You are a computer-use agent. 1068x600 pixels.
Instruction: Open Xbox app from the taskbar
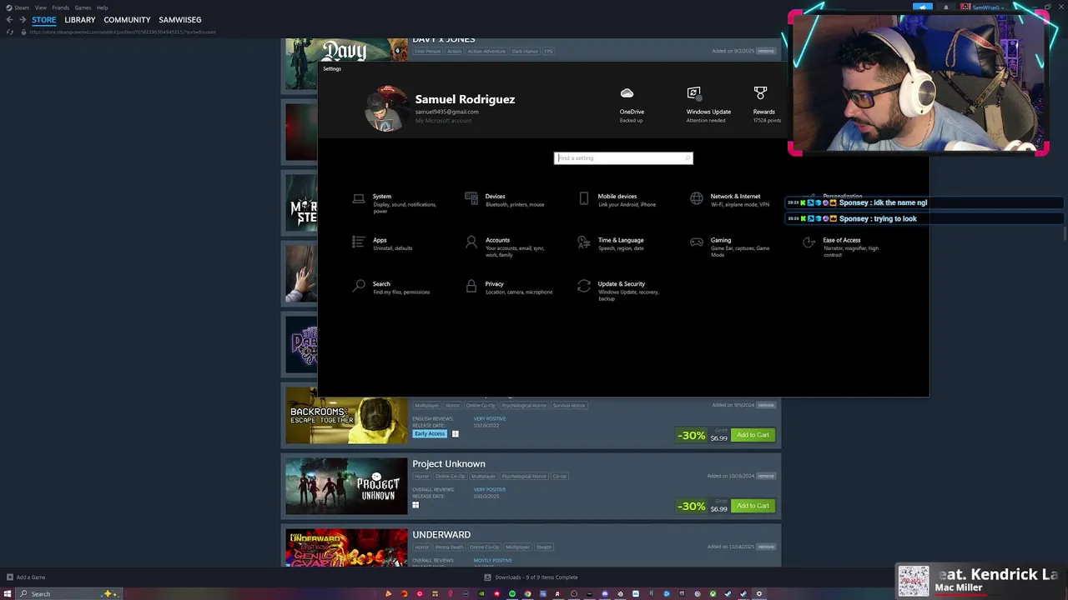coord(713,593)
